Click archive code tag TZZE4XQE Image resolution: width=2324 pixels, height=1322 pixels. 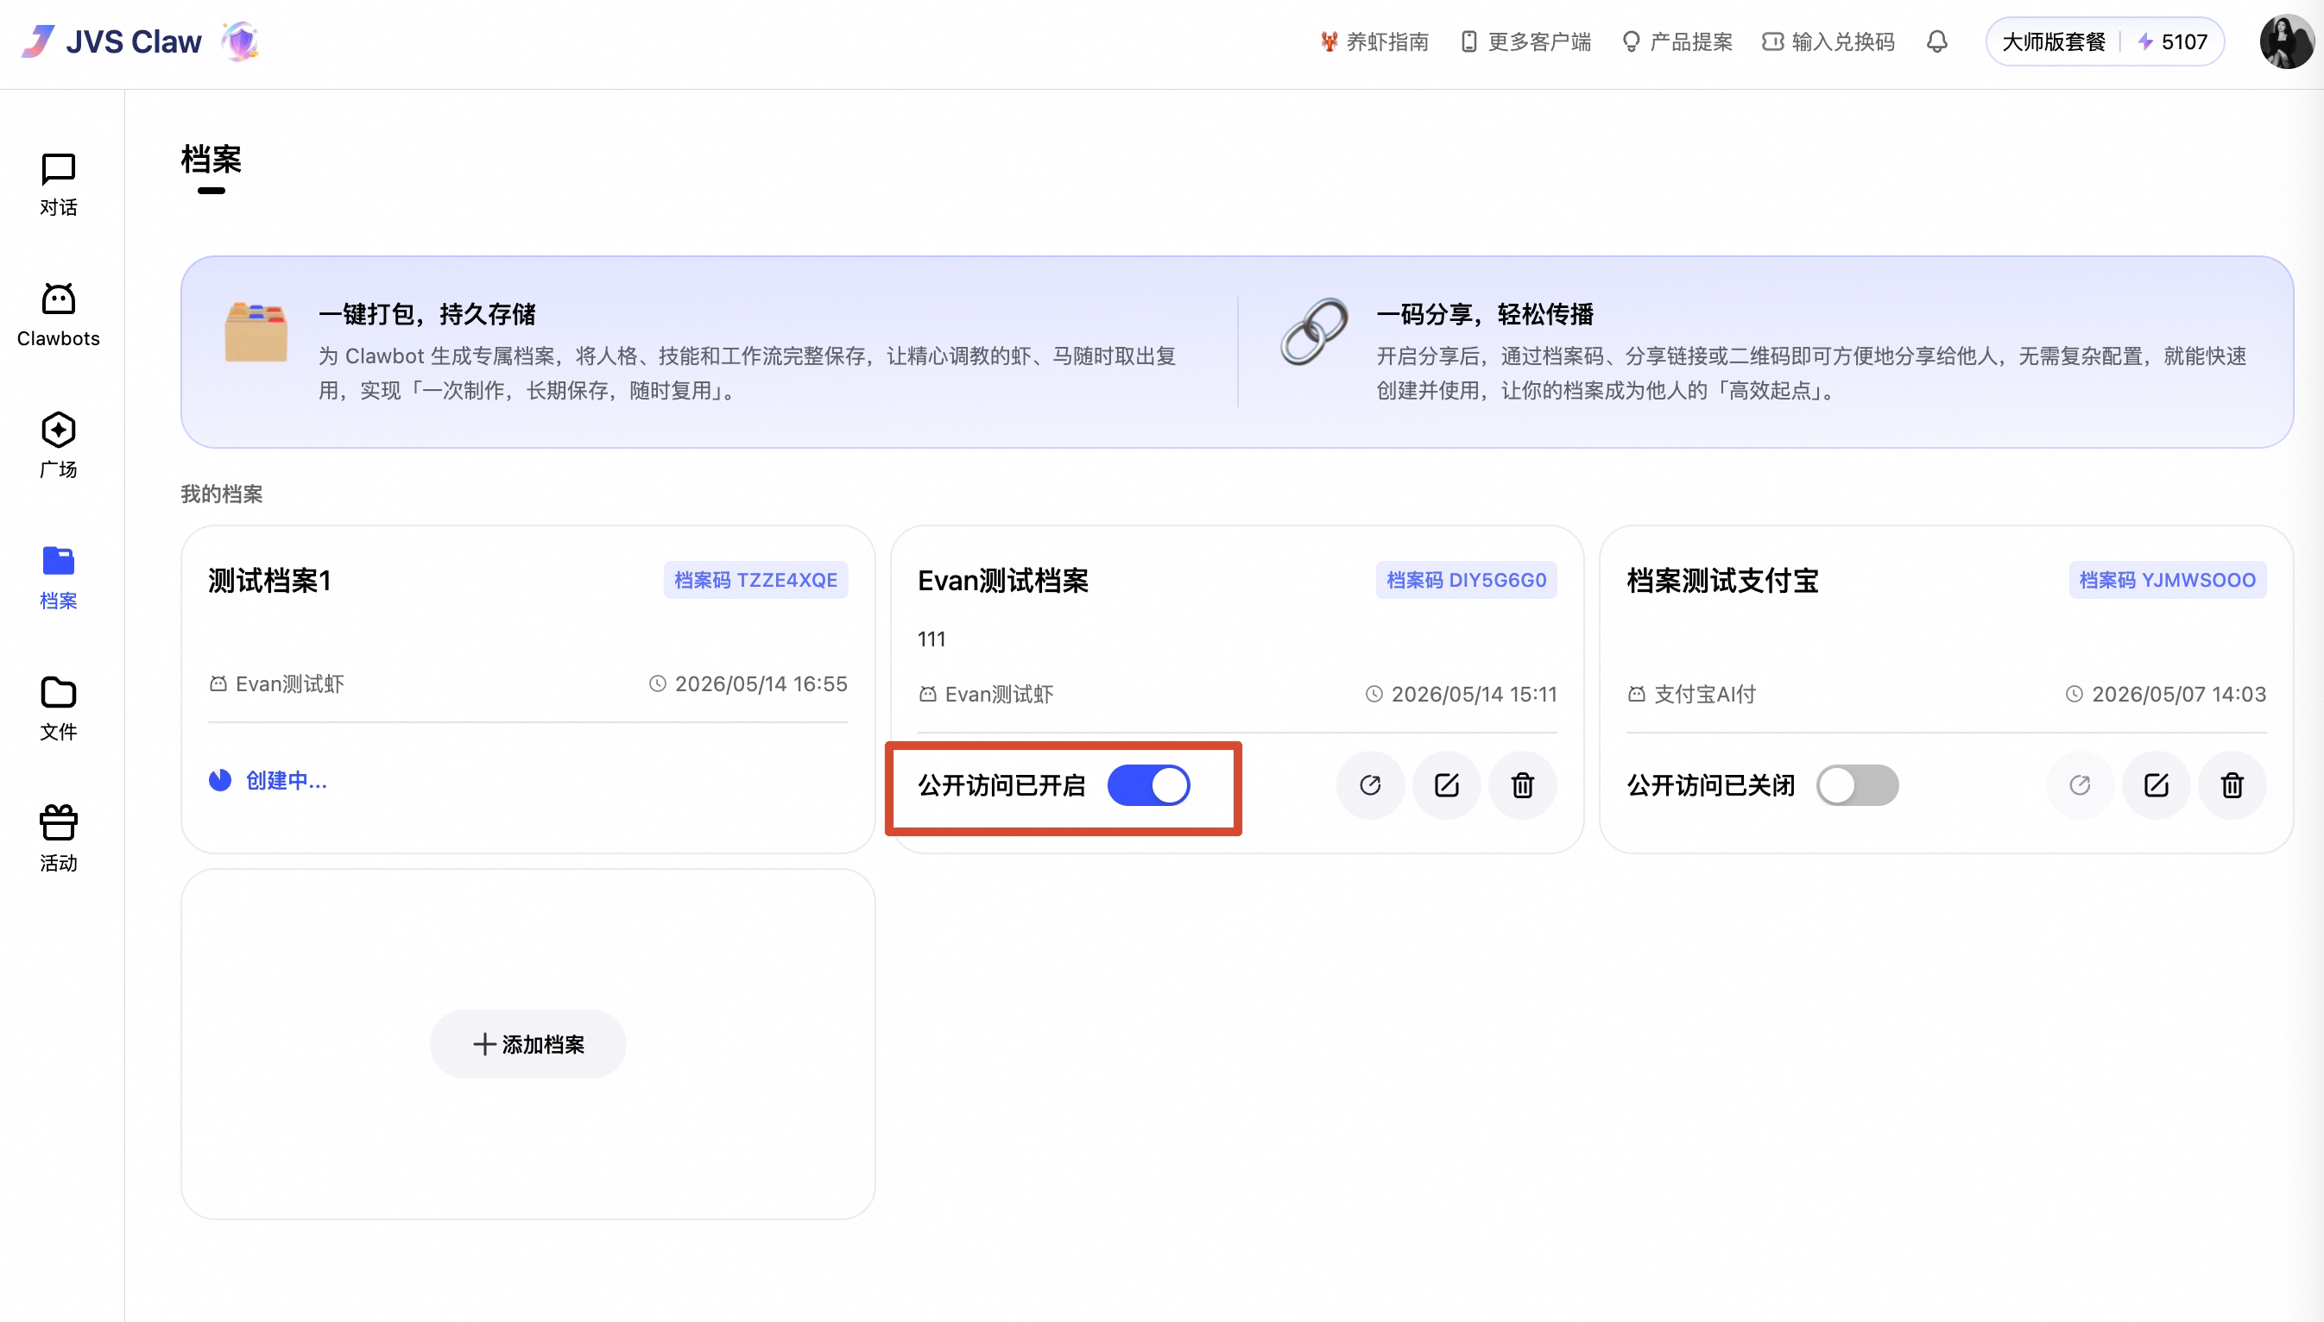tap(755, 580)
